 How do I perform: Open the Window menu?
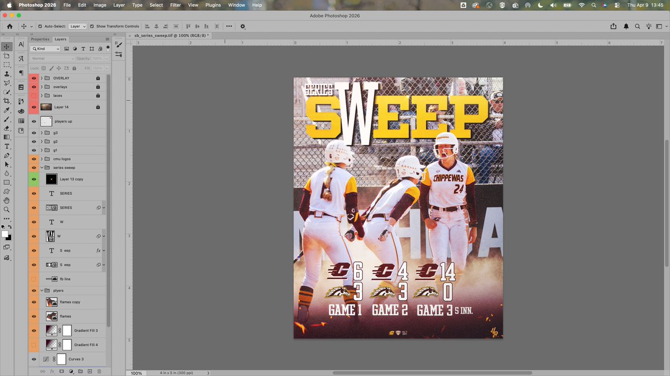(237, 5)
